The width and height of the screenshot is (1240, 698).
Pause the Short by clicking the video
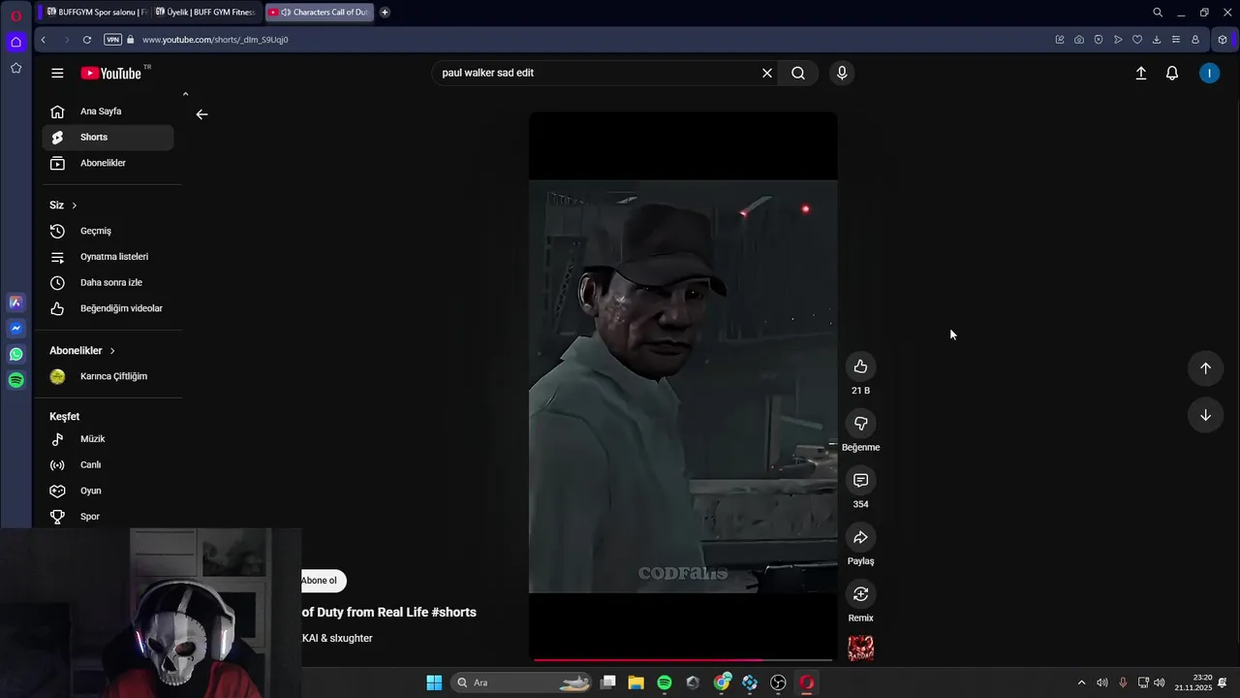[683, 386]
